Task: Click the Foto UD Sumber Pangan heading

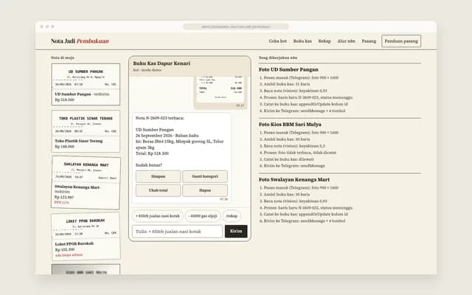Action: [288, 69]
